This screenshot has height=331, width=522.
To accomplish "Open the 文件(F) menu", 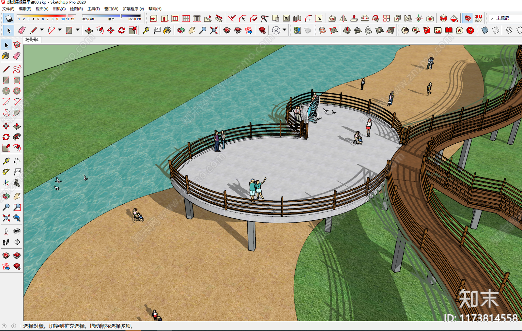I will pyautogui.click(x=8, y=9).
